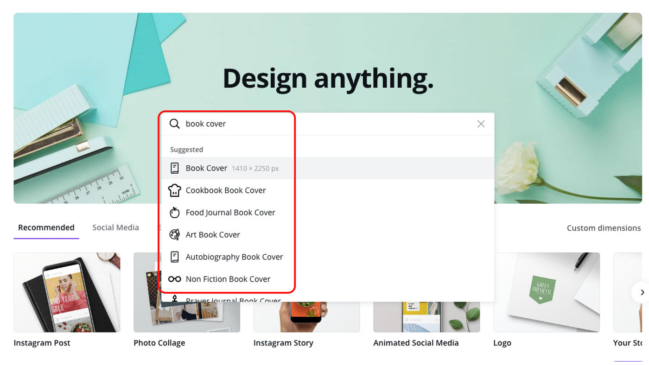This screenshot has width=649, height=365.
Task: Click the Suggested heading text
Action: click(186, 150)
